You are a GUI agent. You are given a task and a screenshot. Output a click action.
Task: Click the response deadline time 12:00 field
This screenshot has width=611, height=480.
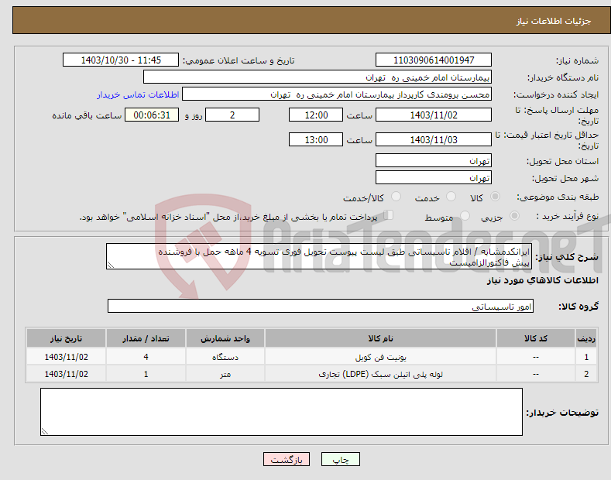(316, 115)
